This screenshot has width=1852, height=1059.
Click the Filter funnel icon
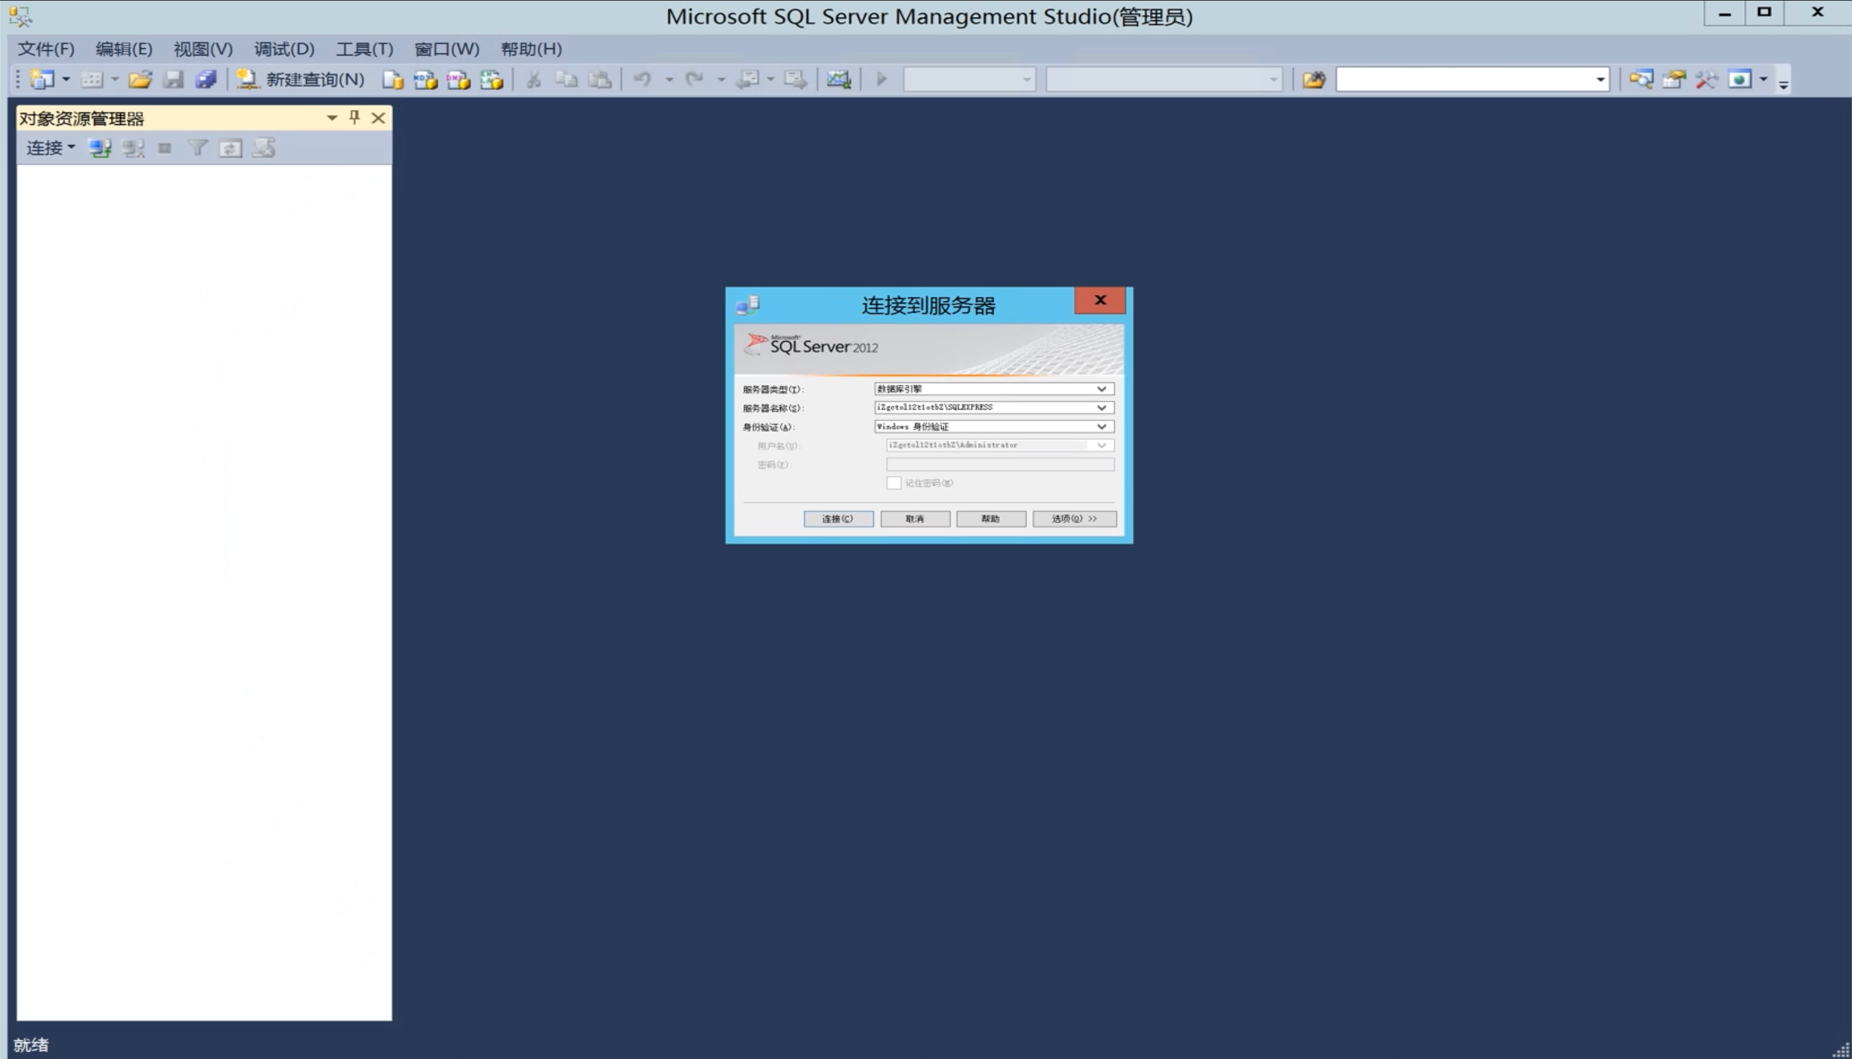pyautogui.click(x=197, y=148)
